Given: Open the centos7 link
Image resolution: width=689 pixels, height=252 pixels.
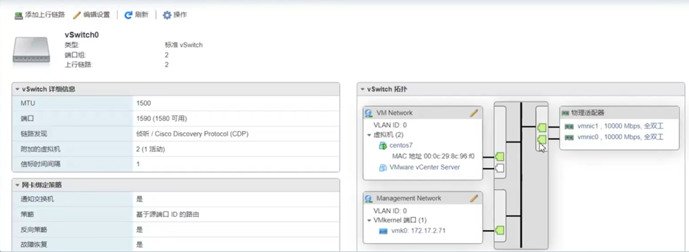Looking at the screenshot, I should tap(401, 146).
